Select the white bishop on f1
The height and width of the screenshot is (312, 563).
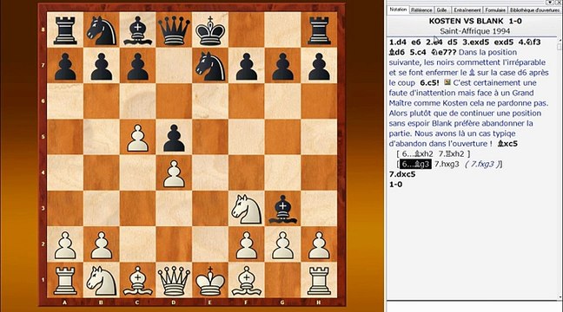(x=247, y=281)
